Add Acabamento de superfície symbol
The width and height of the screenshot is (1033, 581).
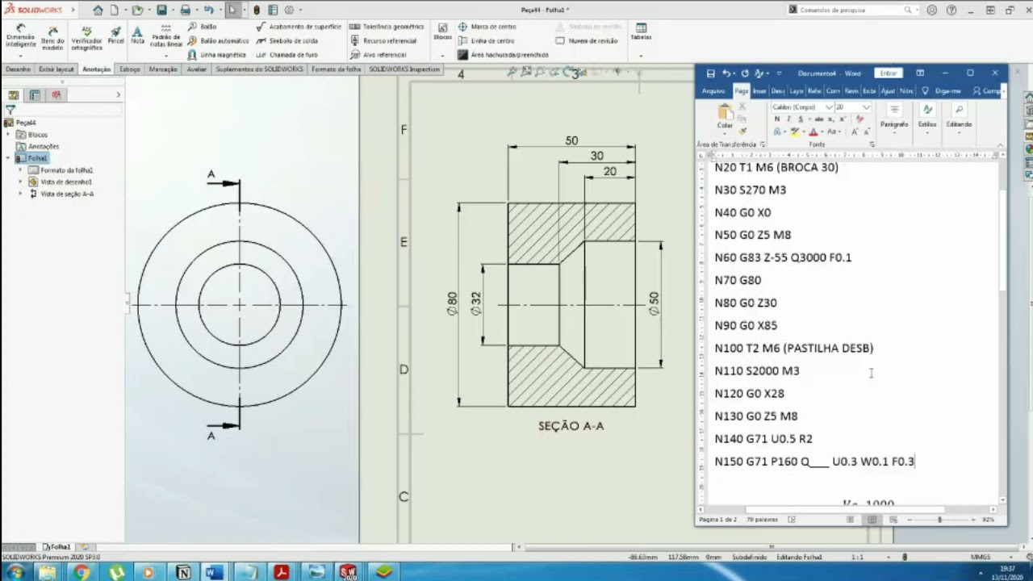[x=299, y=27]
